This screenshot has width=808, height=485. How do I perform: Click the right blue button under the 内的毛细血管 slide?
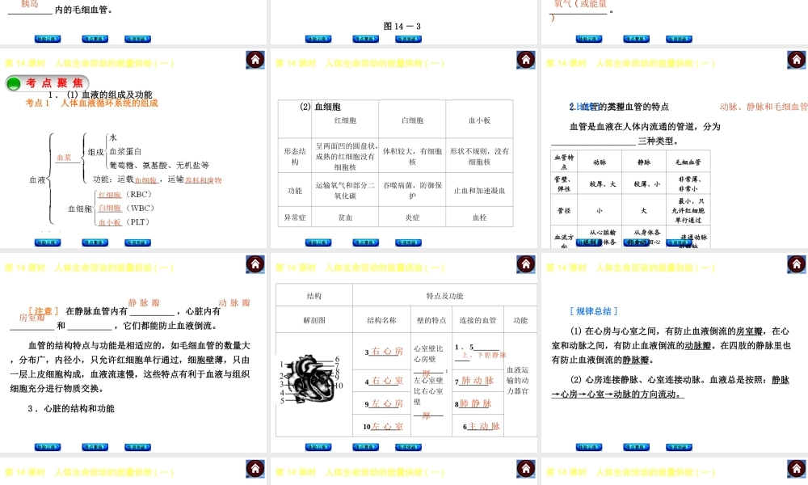[x=137, y=39]
